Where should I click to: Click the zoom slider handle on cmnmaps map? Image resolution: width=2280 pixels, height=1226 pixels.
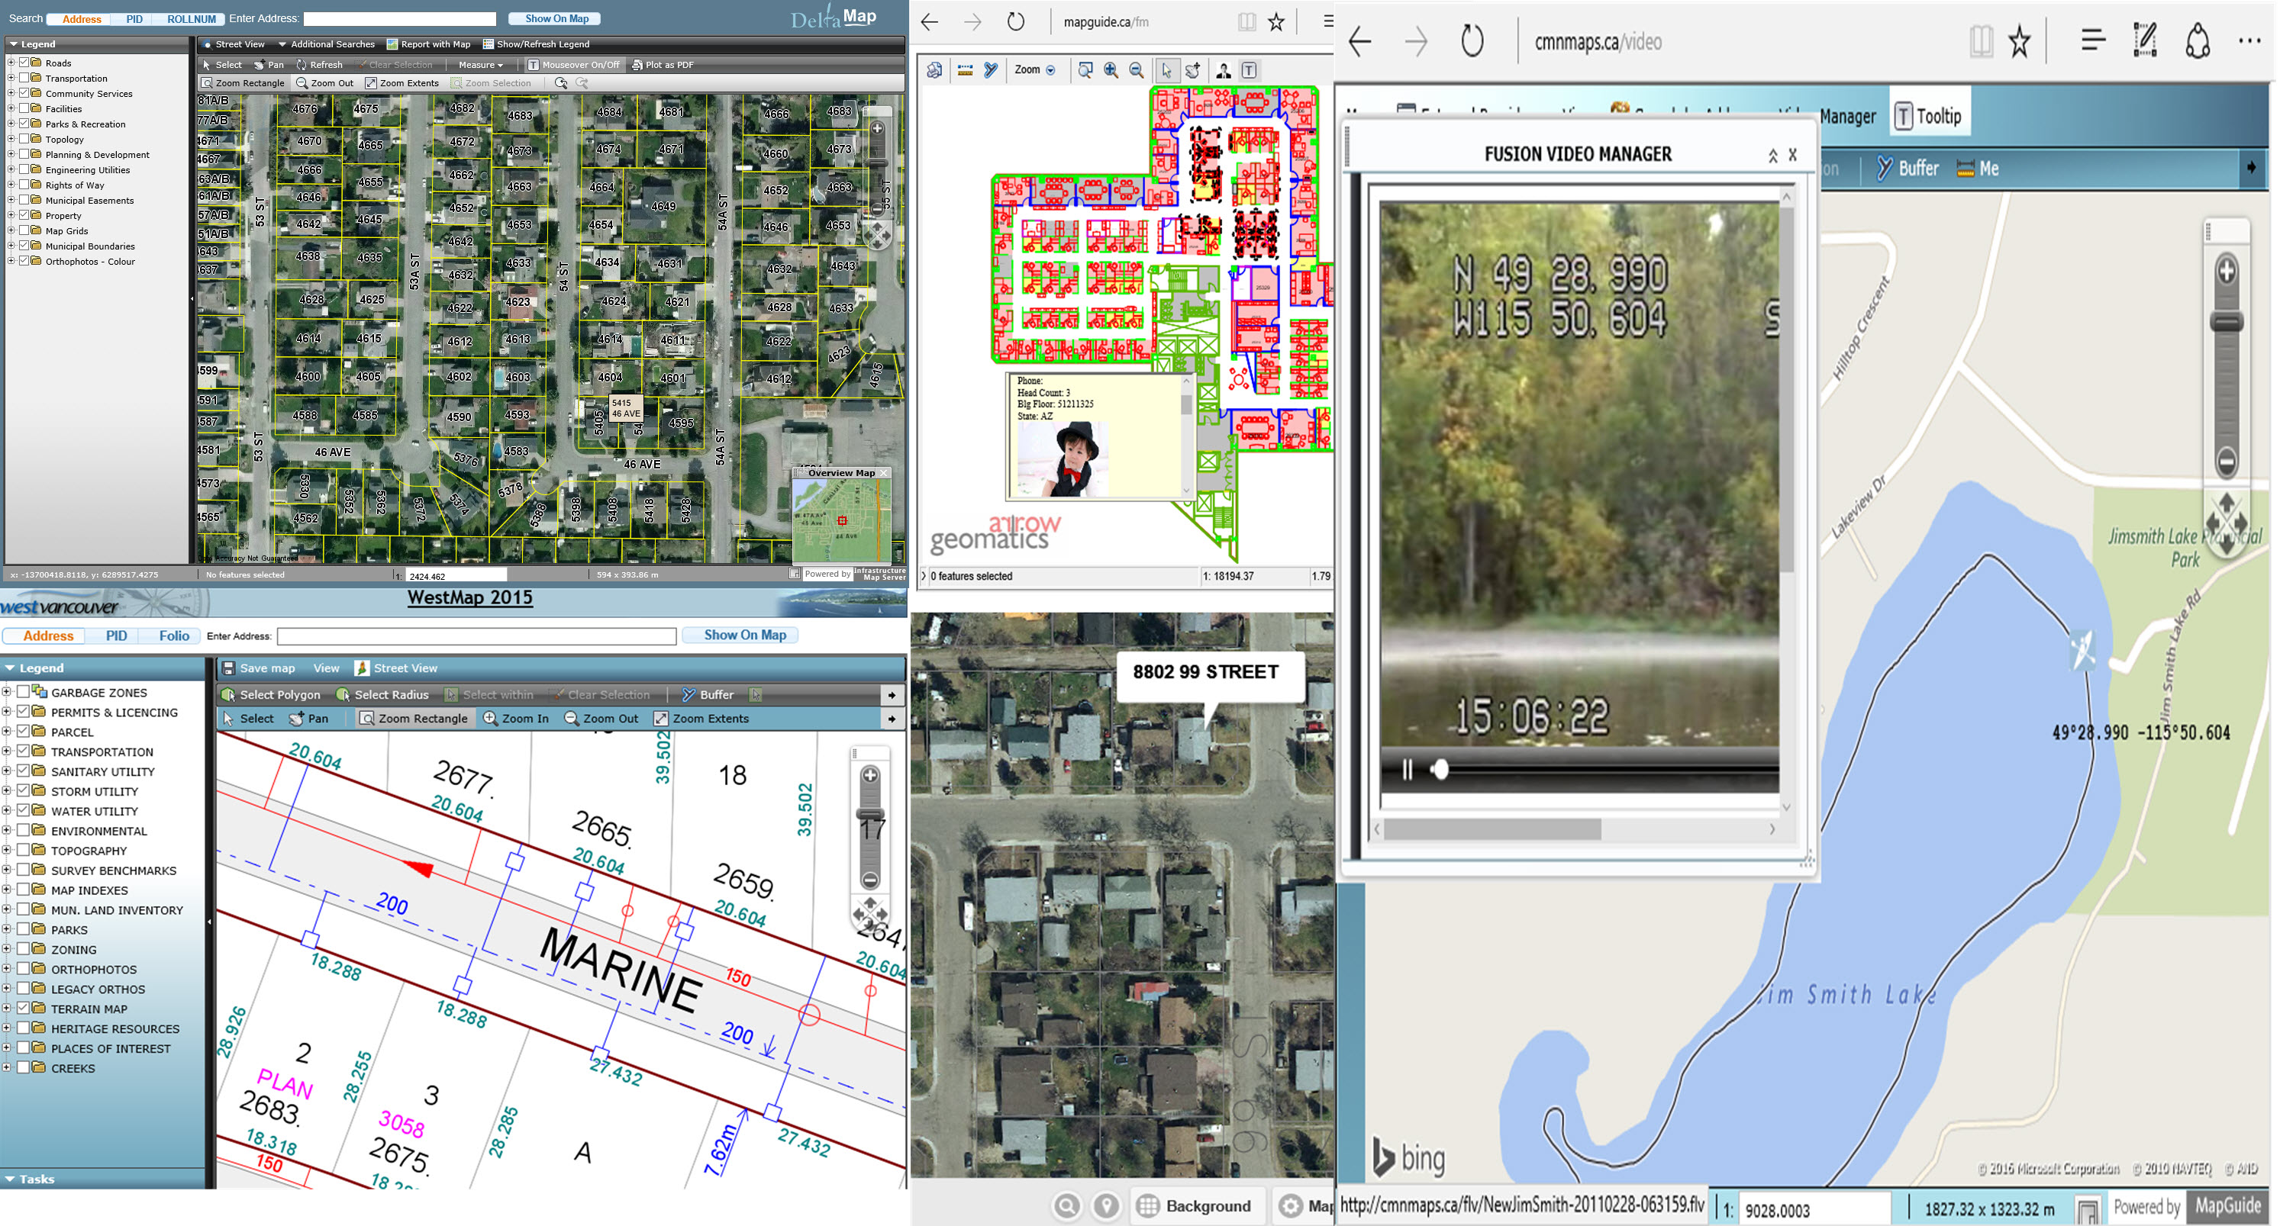(x=2226, y=321)
